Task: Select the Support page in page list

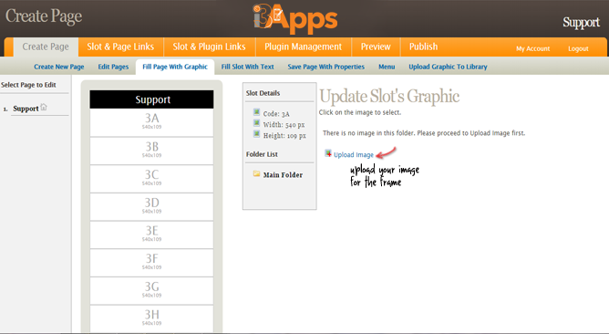Action: 26,109
